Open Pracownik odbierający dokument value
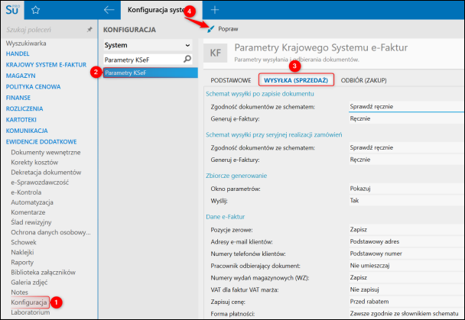This screenshot has width=465, height=320. (406, 266)
